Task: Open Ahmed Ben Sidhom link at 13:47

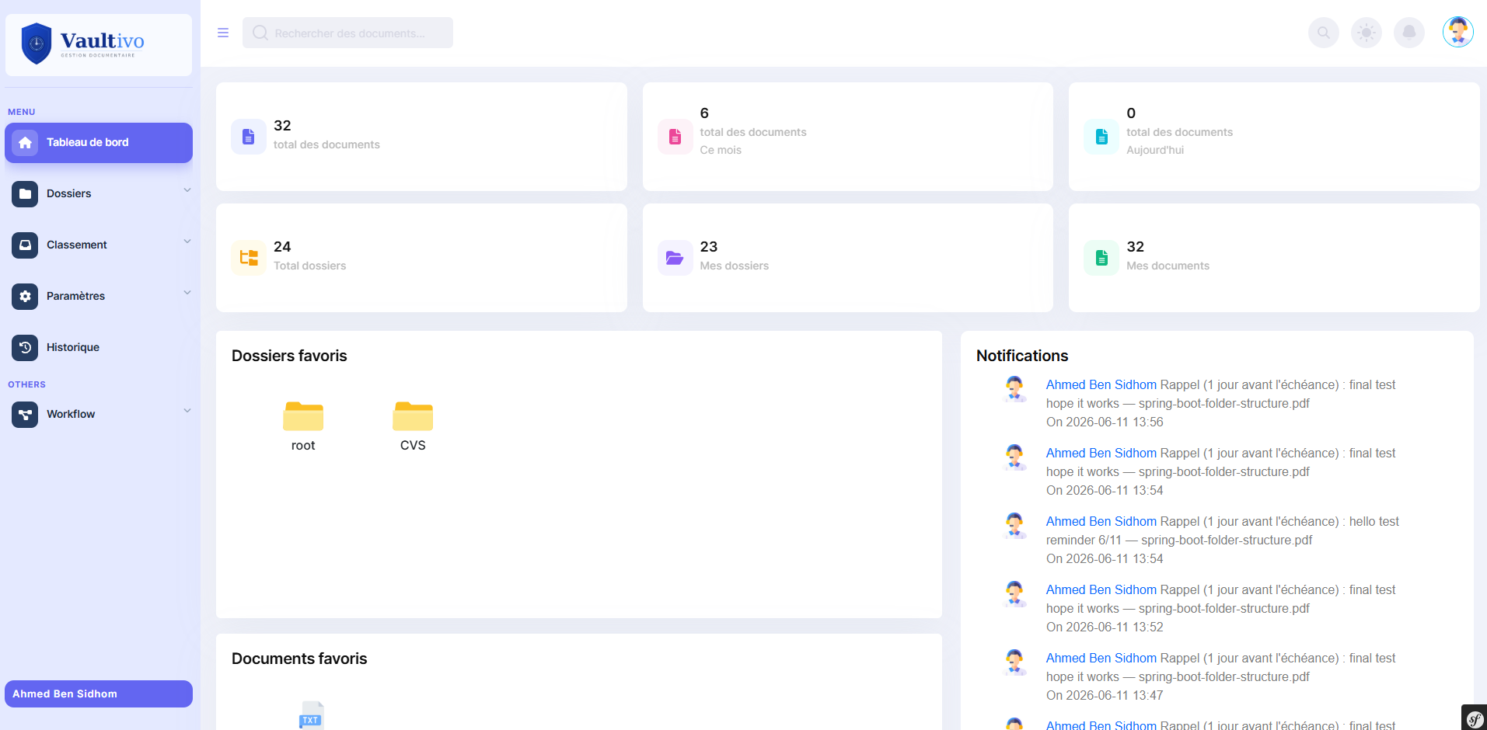Action: [1101, 658]
